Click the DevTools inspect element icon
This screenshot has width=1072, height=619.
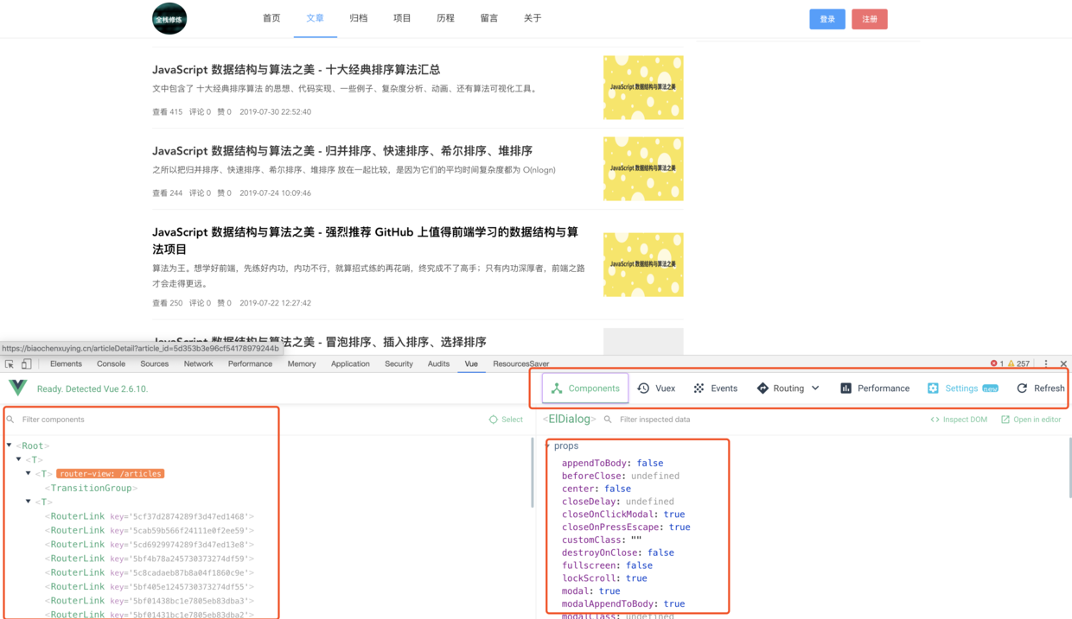10,364
